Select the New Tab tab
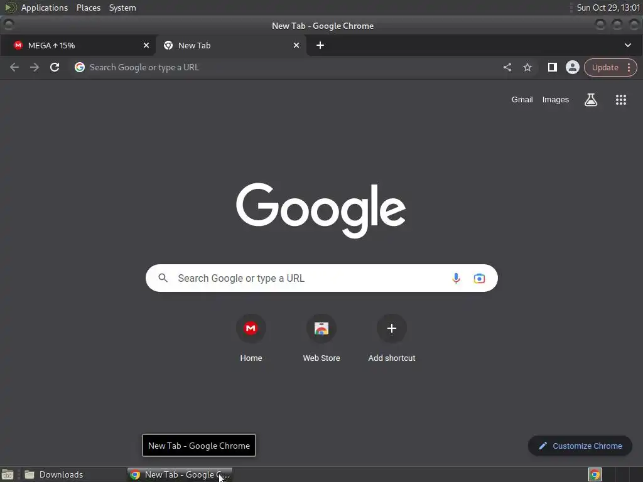This screenshot has width=643, height=482. [231, 45]
